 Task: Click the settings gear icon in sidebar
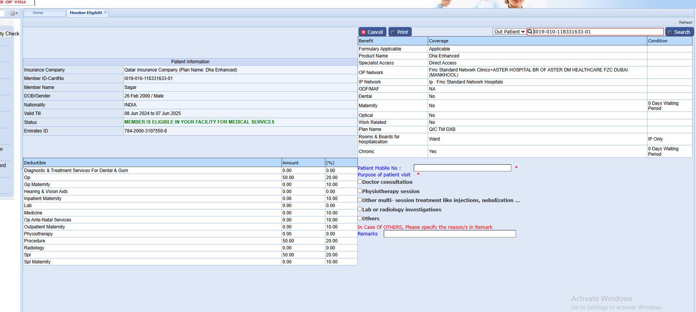13,13
